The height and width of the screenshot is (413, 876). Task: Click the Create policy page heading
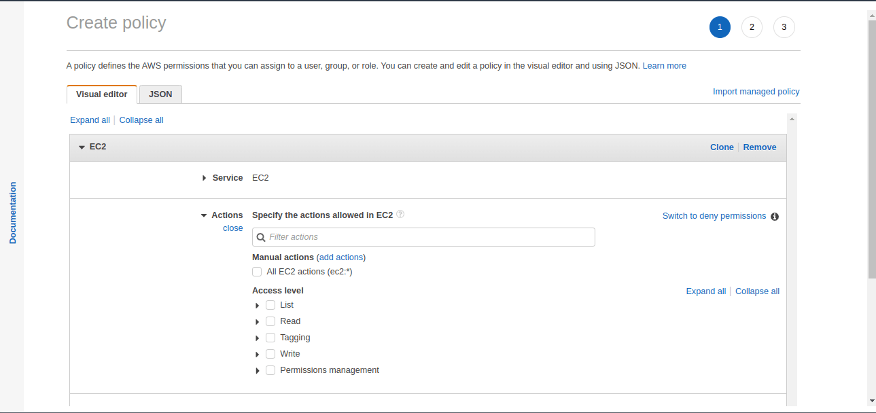pos(116,23)
